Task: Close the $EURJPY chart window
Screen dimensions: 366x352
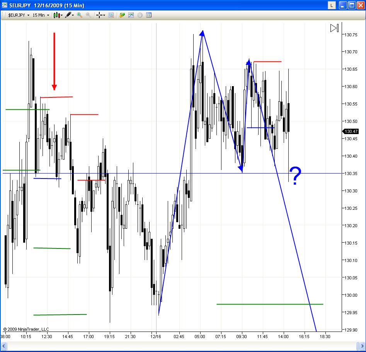Action: click(x=361, y=5)
